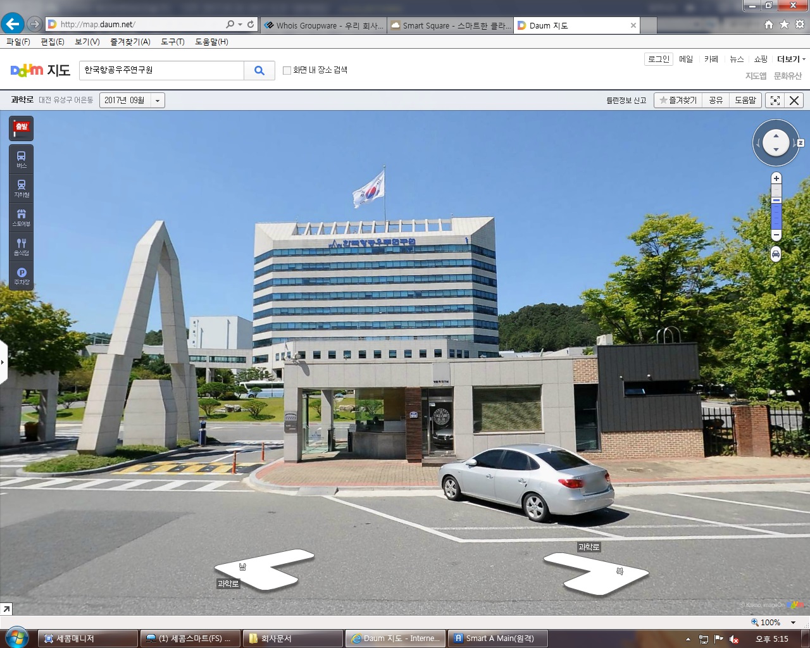Viewport: 810px width, 648px height.
Task: Open the 쇼핑 link
Action: [x=761, y=59]
